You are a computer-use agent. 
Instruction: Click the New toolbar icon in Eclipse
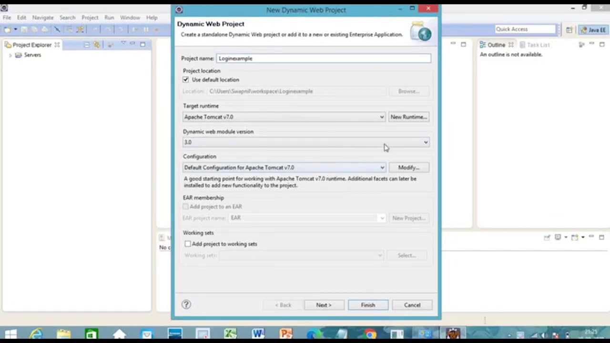(x=8, y=30)
